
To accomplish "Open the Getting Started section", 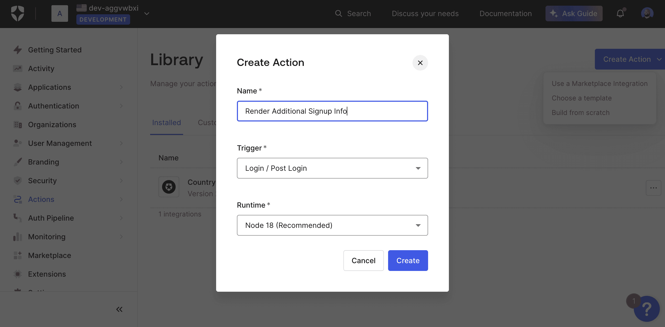I will (55, 49).
